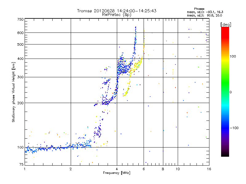
Task: Click the y-axis tick label '750'
Action: (20, 19)
